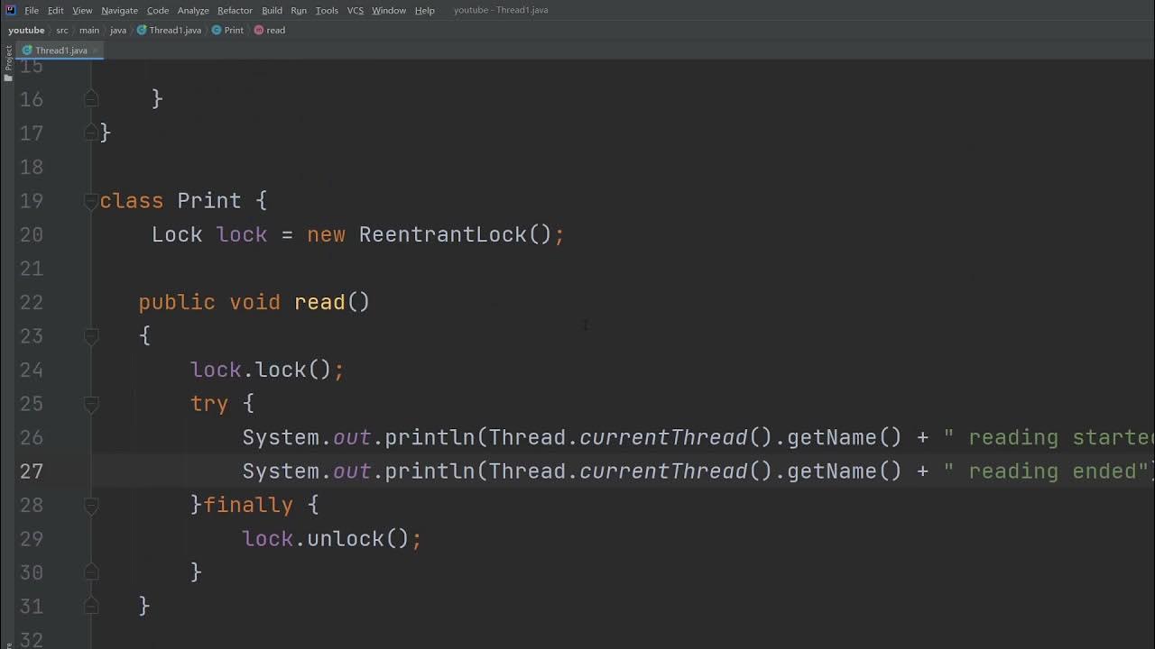The height and width of the screenshot is (649, 1155).
Task: Open the VCS menu
Action: pos(356,10)
